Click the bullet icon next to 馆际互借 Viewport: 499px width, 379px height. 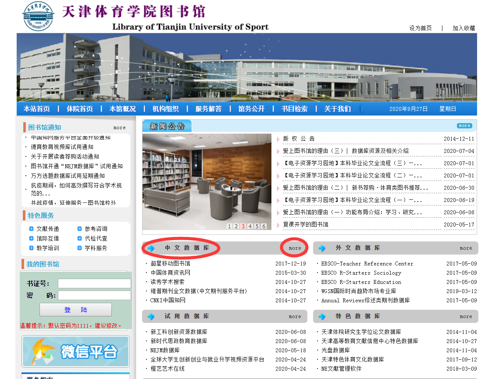(x=31, y=238)
